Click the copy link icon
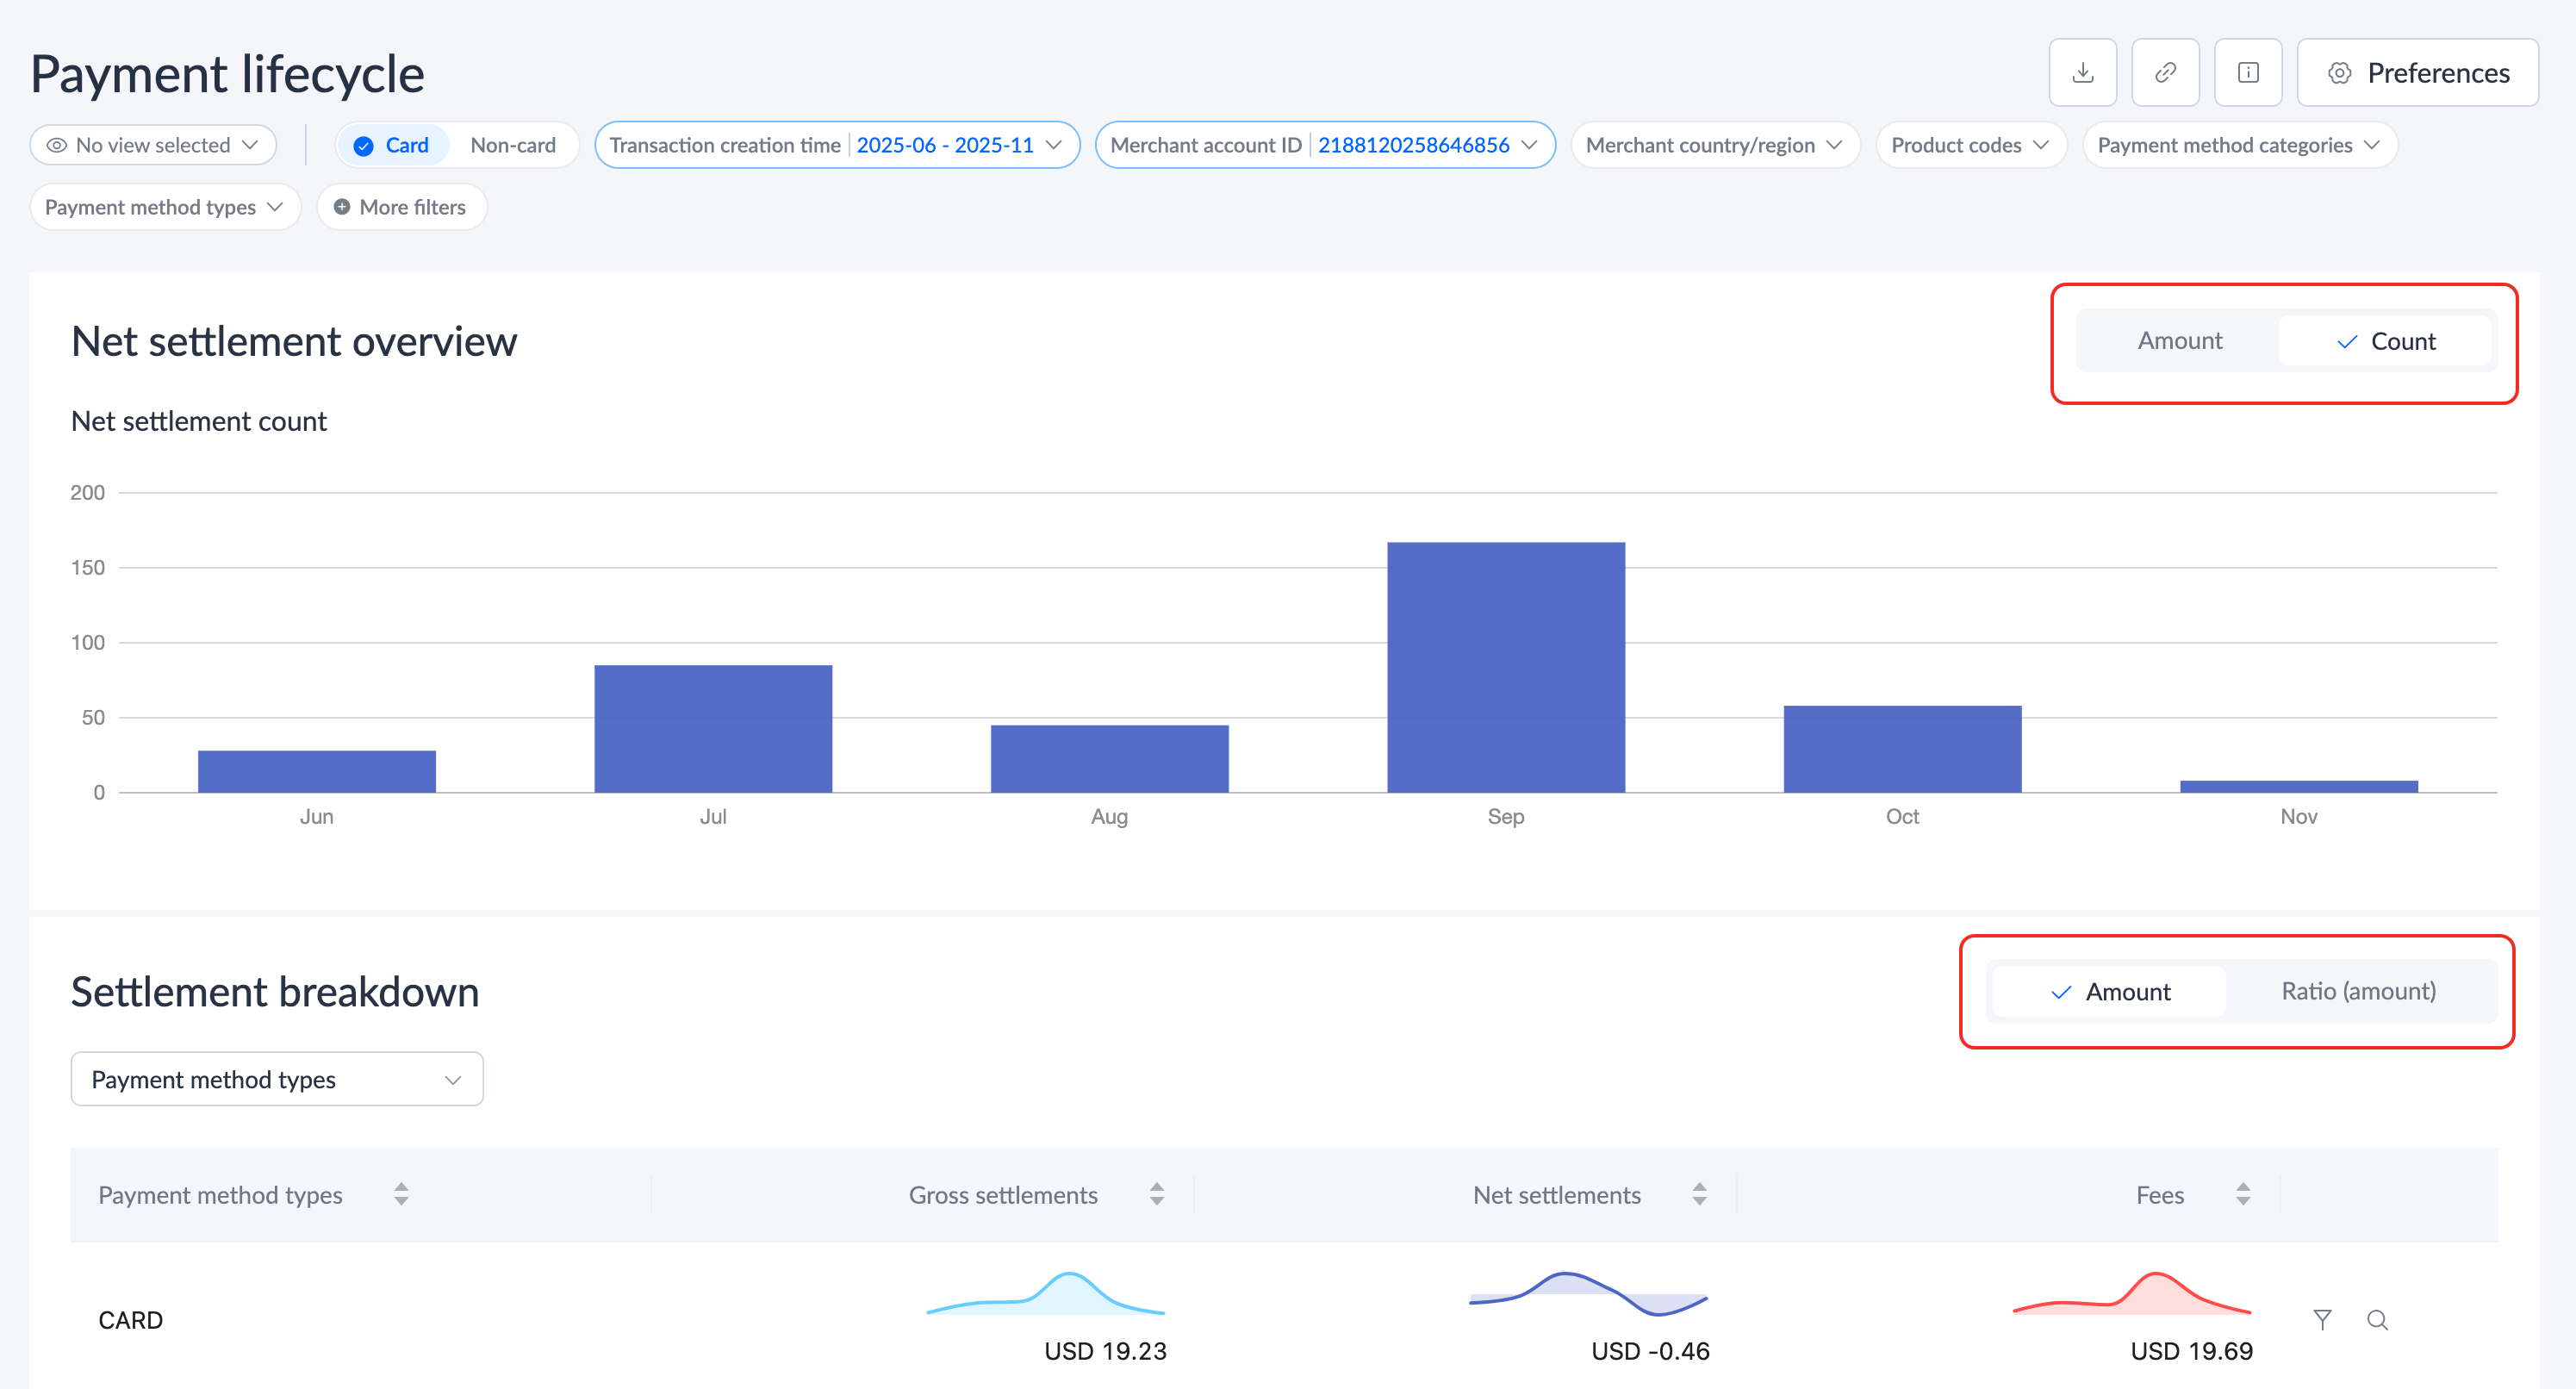Image resolution: width=2576 pixels, height=1389 pixels. coord(2165,73)
